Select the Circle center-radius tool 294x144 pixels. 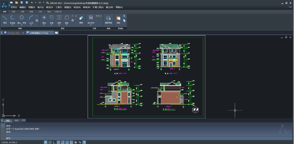click(x=22, y=19)
